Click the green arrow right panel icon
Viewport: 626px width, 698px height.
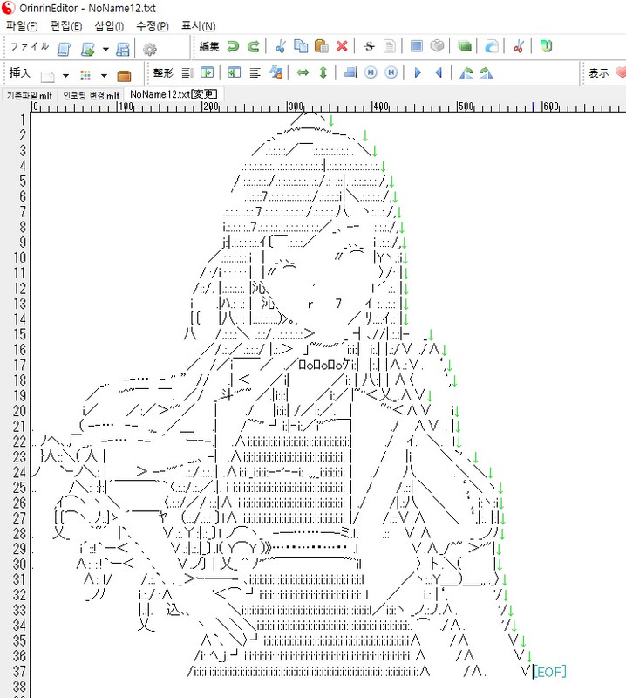click(x=208, y=72)
